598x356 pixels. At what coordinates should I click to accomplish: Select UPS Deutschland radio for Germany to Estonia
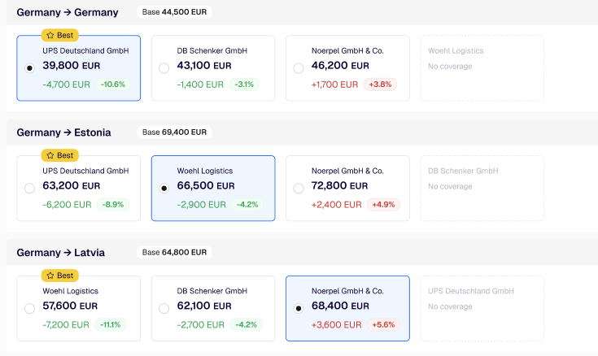click(29, 189)
